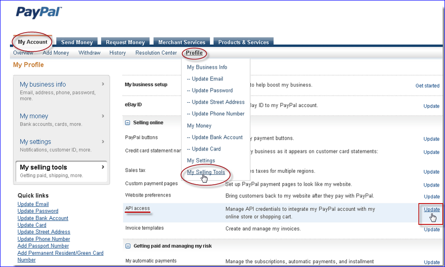Select My Selling Tools in Profile dropdown
445x267 pixels.
(x=206, y=172)
